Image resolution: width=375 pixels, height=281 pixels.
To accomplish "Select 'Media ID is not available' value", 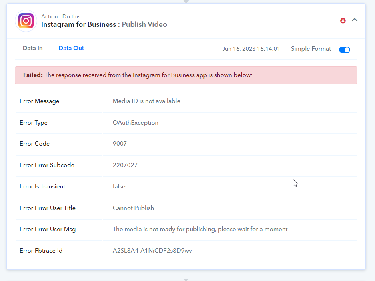I will tap(146, 101).
